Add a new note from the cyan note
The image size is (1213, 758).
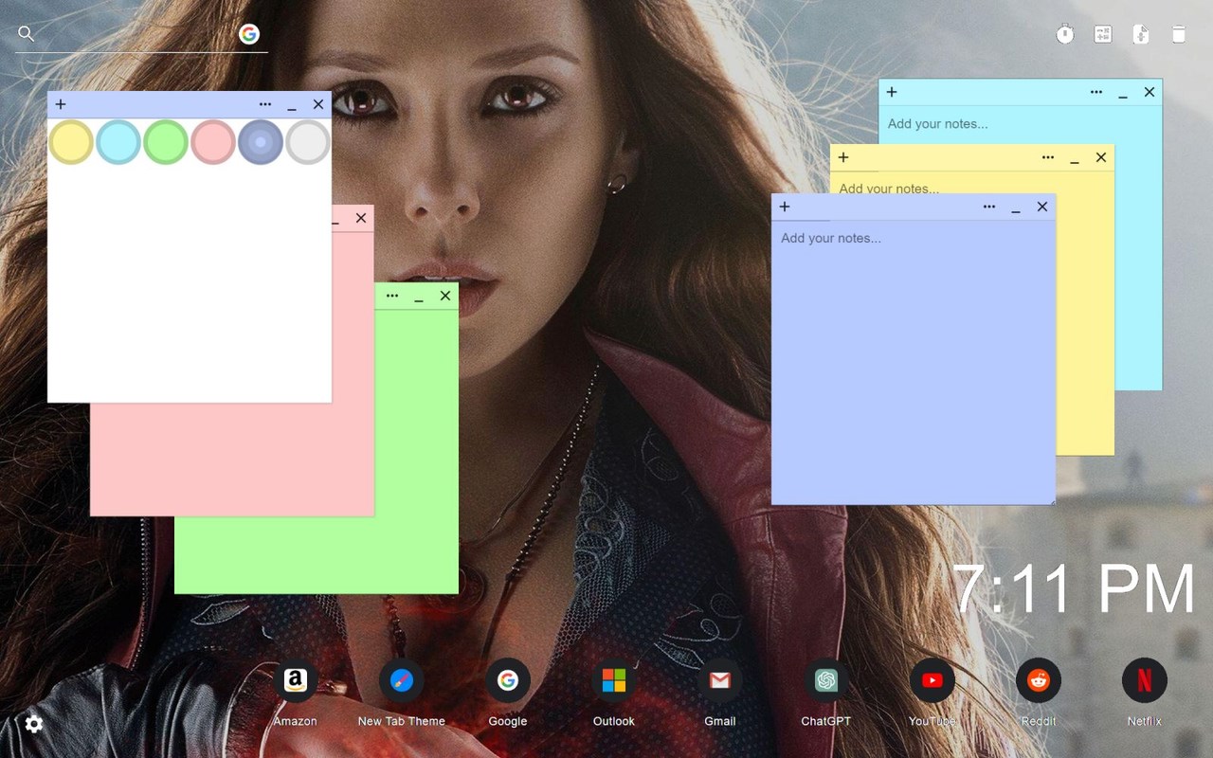[892, 92]
